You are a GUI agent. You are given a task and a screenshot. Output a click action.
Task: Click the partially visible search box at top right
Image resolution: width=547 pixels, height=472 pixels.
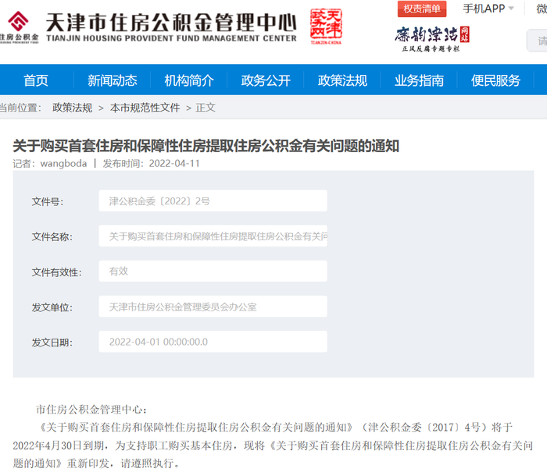[x=537, y=41]
